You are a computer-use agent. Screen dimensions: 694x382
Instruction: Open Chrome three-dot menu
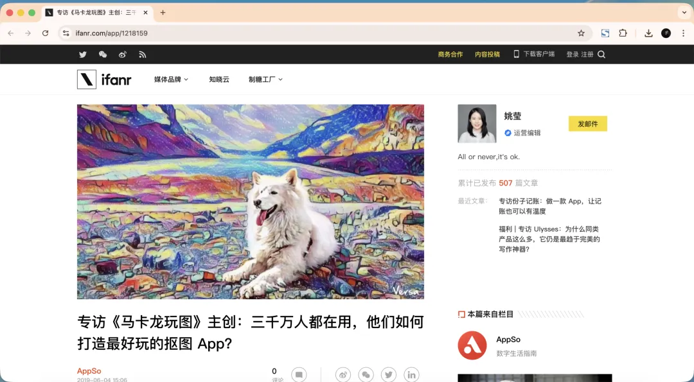tap(683, 33)
